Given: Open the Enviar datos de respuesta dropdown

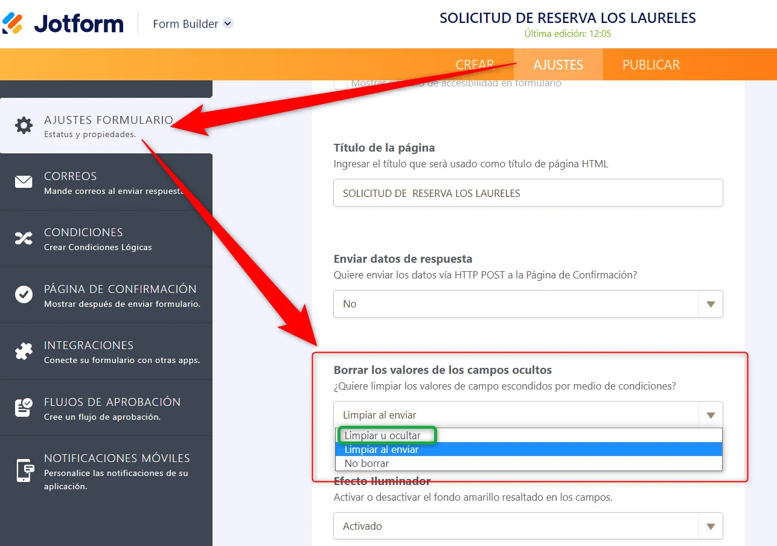Looking at the screenshot, I should pos(712,304).
